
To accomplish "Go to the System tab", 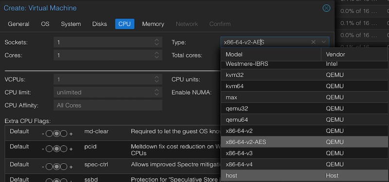I will point(71,24).
